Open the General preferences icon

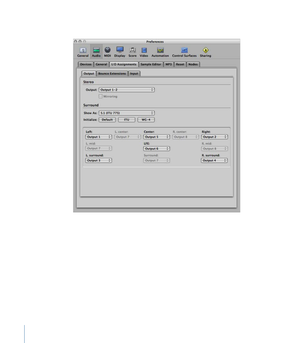(83, 52)
